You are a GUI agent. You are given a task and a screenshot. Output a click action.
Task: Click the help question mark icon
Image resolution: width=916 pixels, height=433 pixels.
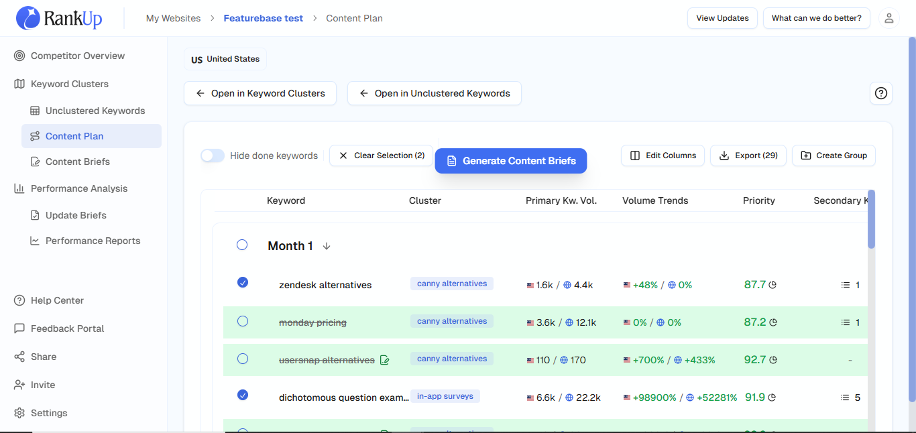880,93
